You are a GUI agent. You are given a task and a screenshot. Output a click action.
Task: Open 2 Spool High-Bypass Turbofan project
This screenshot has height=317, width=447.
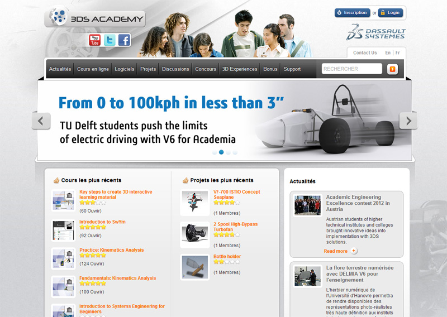click(235, 227)
